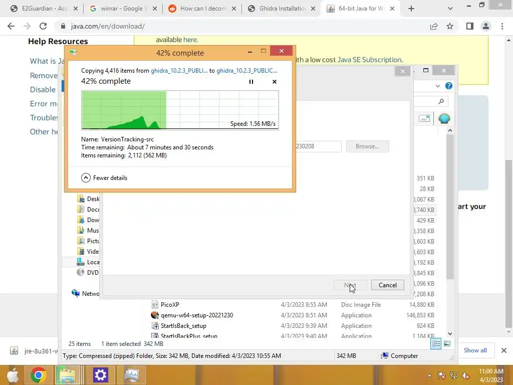Open the Action Center flag icon
Viewport: 513px width, 385px height.
441,375
